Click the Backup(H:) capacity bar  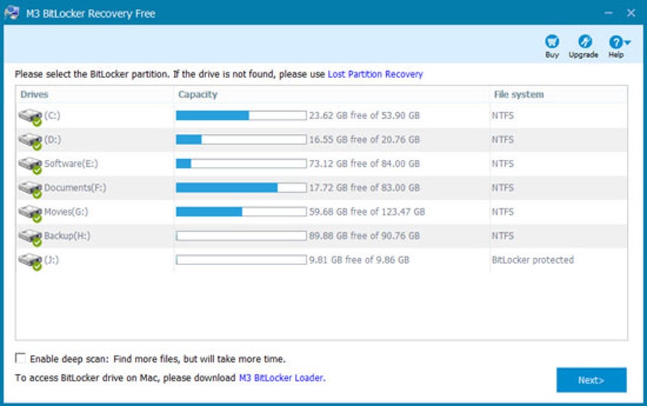(242, 235)
